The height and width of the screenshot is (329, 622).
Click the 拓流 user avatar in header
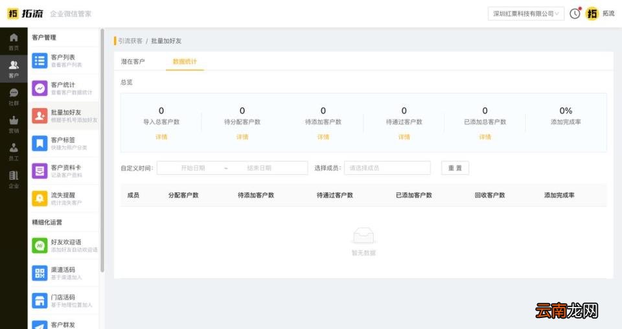pyautogui.click(x=592, y=14)
